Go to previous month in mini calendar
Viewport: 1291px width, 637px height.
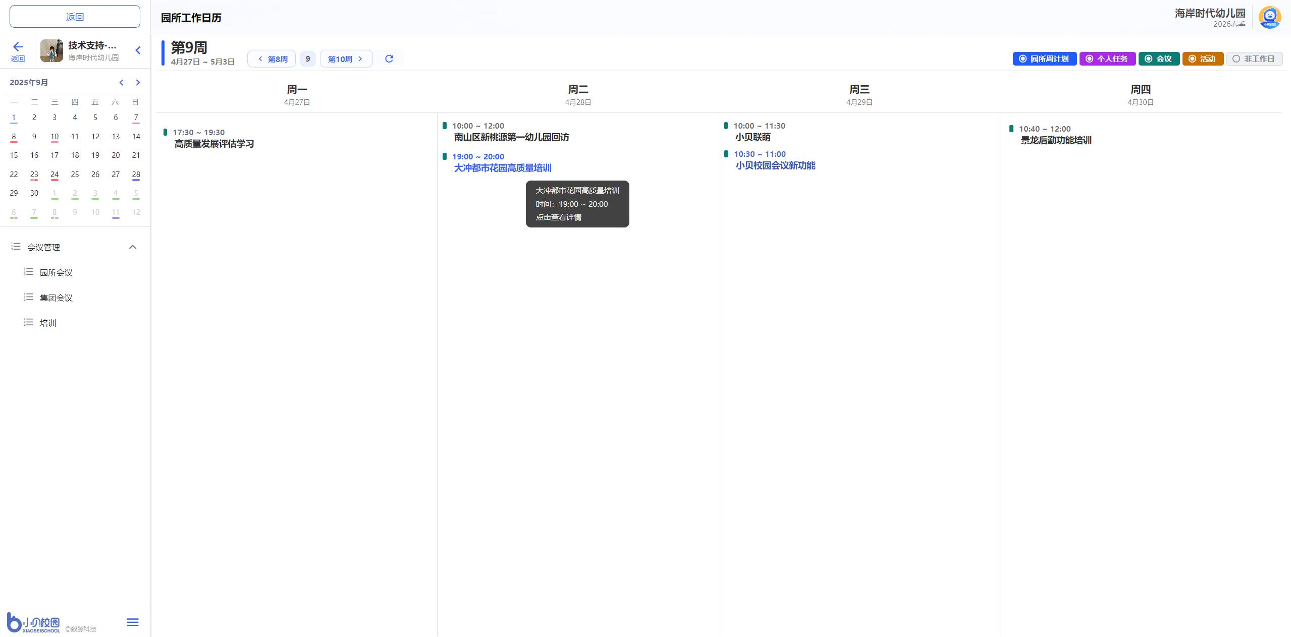tap(121, 83)
